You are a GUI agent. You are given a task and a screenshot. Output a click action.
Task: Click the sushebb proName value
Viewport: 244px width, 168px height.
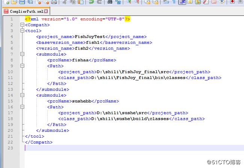[82, 101]
